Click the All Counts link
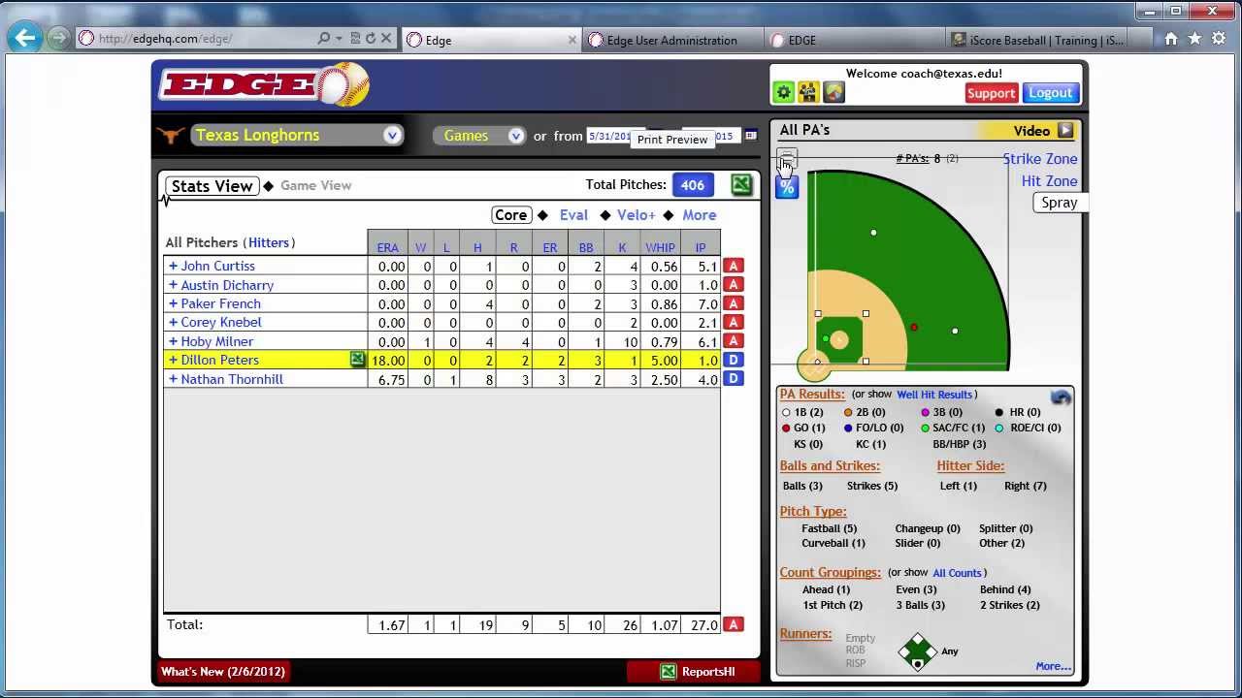This screenshot has width=1242, height=698. click(957, 573)
